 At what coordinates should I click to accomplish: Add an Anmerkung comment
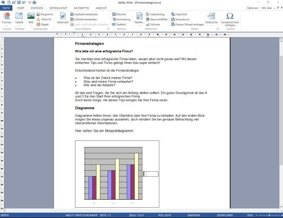pos(122,19)
